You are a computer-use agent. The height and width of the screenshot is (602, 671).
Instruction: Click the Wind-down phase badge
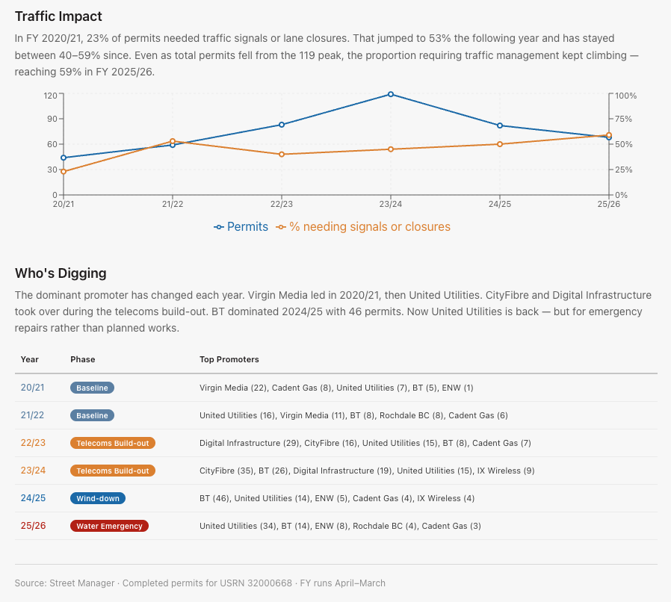pos(99,498)
